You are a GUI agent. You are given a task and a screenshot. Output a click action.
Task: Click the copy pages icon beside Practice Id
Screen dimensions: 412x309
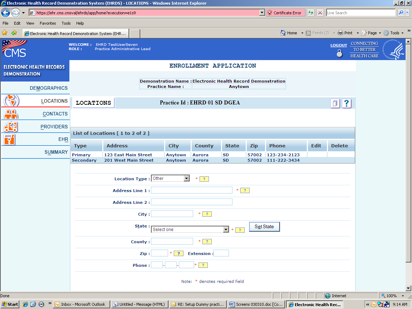[335, 103]
